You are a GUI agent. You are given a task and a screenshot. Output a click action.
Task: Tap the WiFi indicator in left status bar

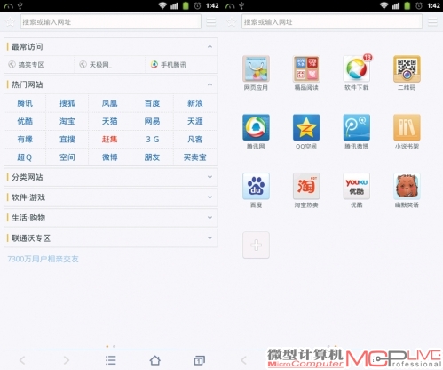162,5
